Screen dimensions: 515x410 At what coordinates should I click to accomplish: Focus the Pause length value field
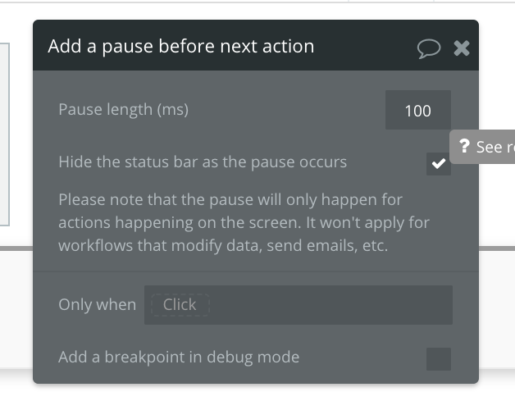(417, 110)
